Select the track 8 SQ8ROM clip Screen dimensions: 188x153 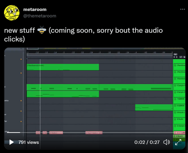pos(154,107)
